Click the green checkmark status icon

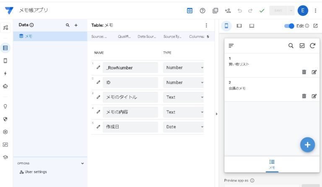click(x=262, y=10)
